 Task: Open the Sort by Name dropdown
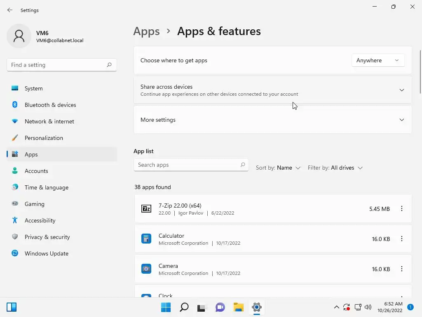click(x=278, y=168)
